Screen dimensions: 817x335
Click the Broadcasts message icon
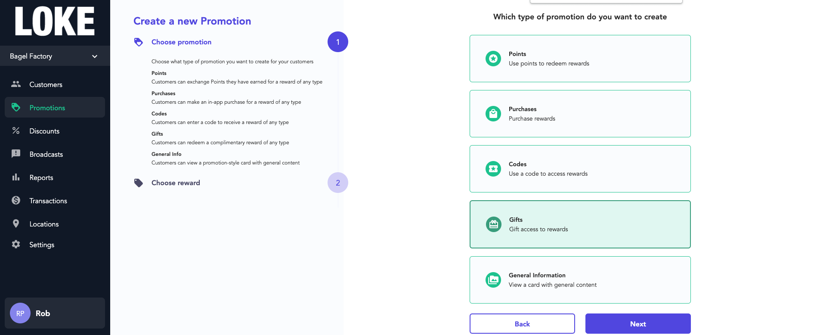pos(16,154)
